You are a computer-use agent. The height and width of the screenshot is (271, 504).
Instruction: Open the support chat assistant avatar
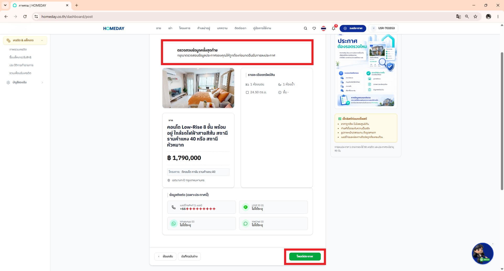(482, 253)
